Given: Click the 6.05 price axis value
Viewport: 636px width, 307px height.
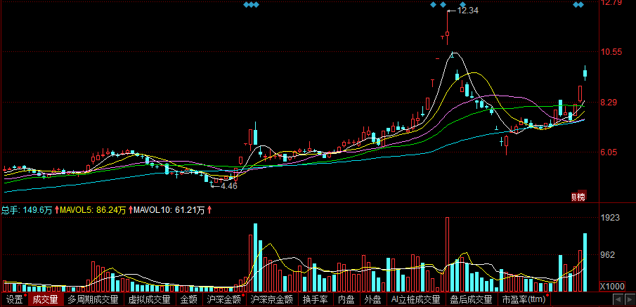Looking at the screenshot, I should tap(609, 152).
